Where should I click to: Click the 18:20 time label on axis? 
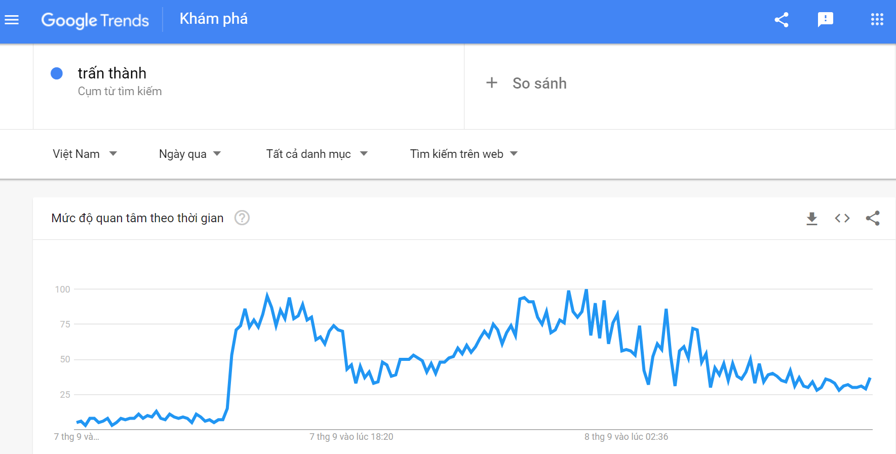[x=352, y=437]
